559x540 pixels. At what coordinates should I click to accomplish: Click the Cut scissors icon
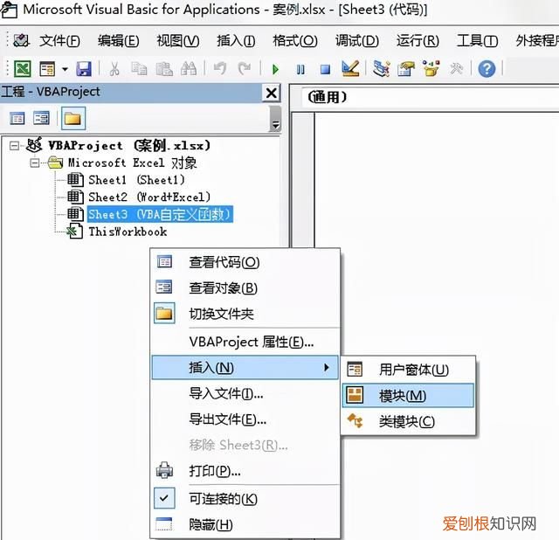[x=114, y=68]
